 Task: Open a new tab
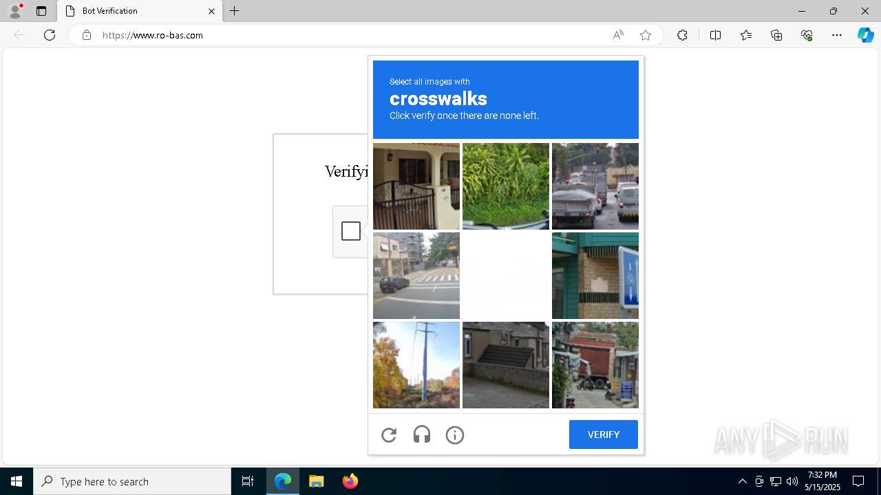coord(235,11)
